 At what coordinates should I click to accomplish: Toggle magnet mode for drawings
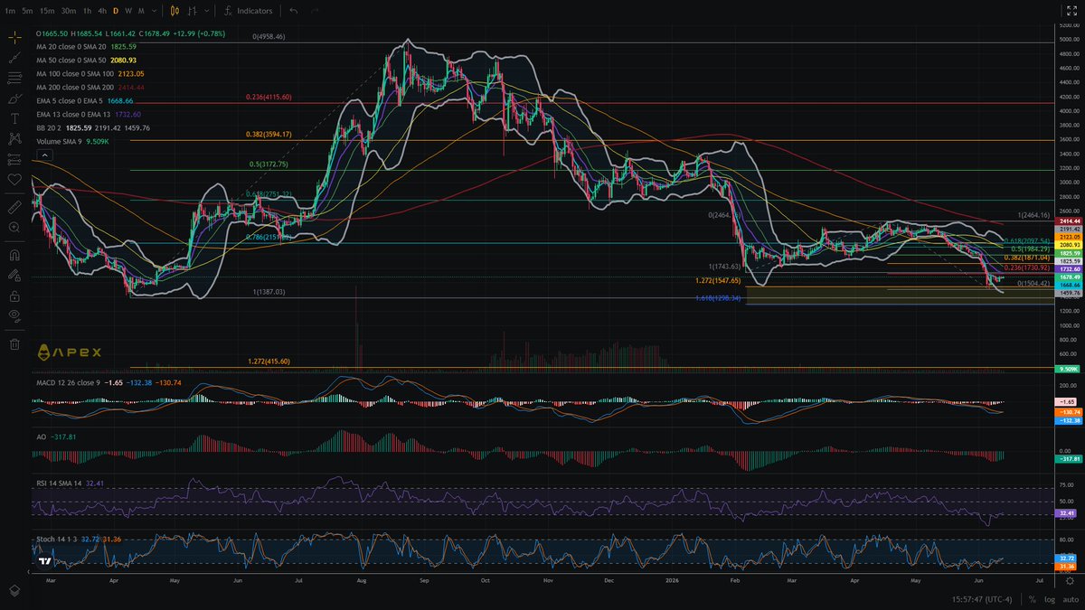(x=14, y=255)
